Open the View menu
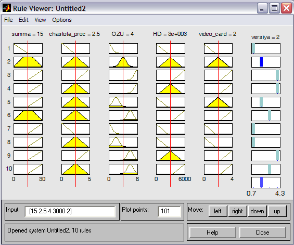294x245 pixels. coord(40,20)
